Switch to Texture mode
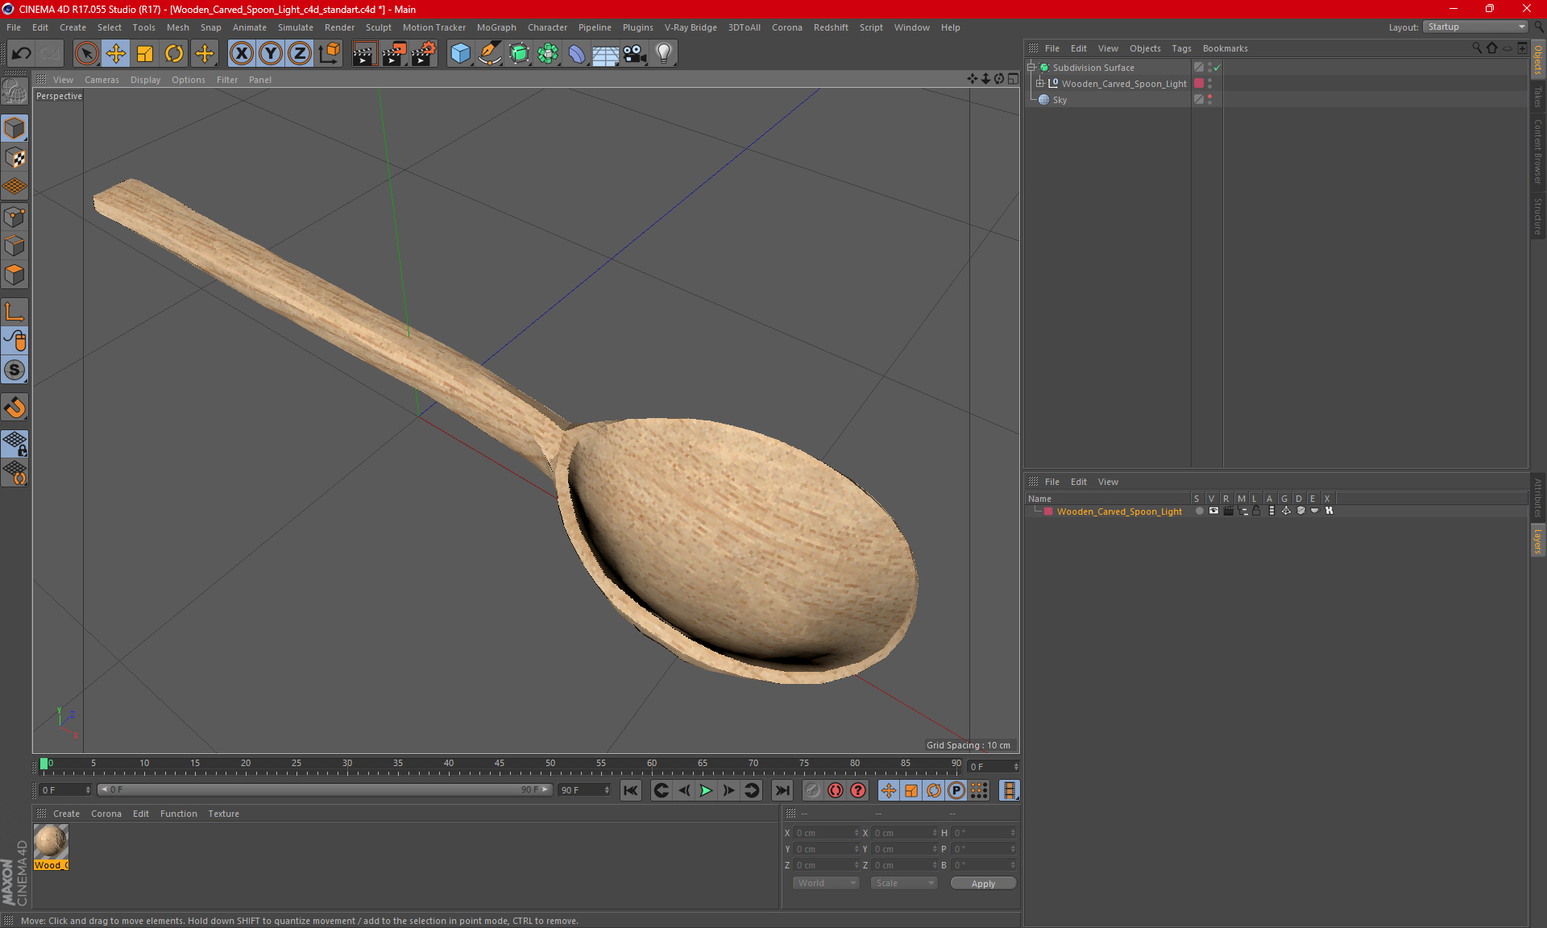The width and height of the screenshot is (1547, 928). tap(15, 158)
